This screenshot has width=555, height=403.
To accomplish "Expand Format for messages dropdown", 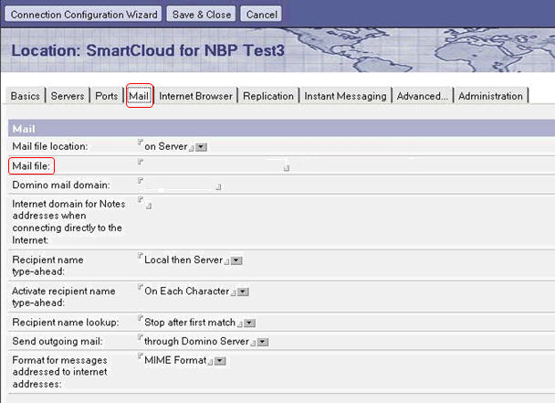I will [220, 361].
